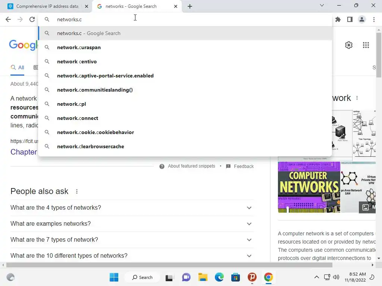Close the networks Google Search tab
Image resolution: width=382 pixels, height=286 pixels.
point(176,6)
